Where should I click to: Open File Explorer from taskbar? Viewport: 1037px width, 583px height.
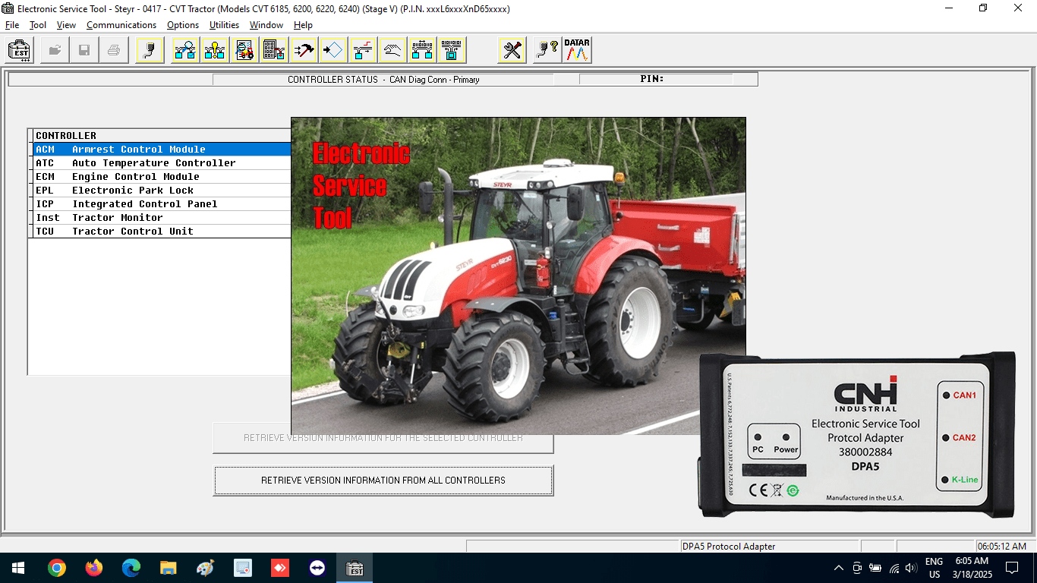pyautogui.click(x=169, y=568)
